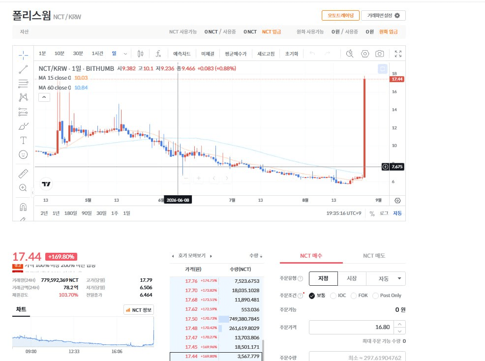
Task: Click the NCT 입금 link
Action: (x=272, y=31)
